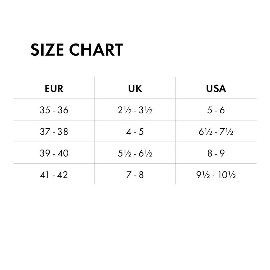Pick the USA 9½ - 10½ size
This screenshot has width=270, height=270.
[216, 175]
